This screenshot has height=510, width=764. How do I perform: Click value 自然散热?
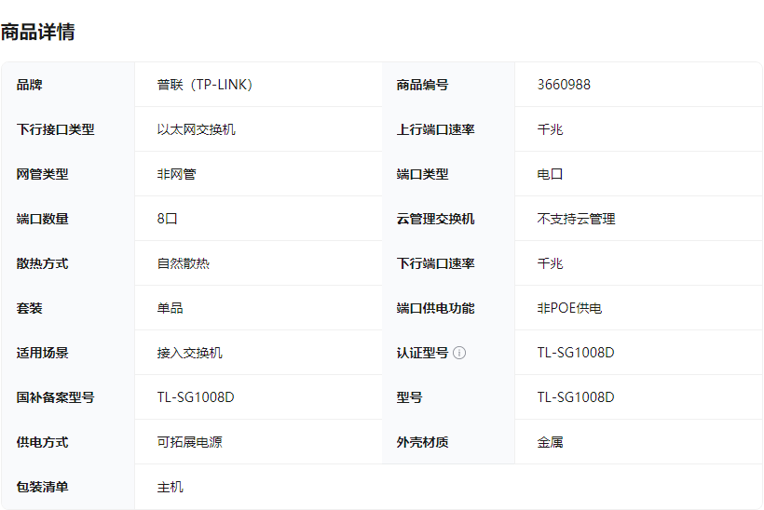pyautogui.click(x=184, y=263)
